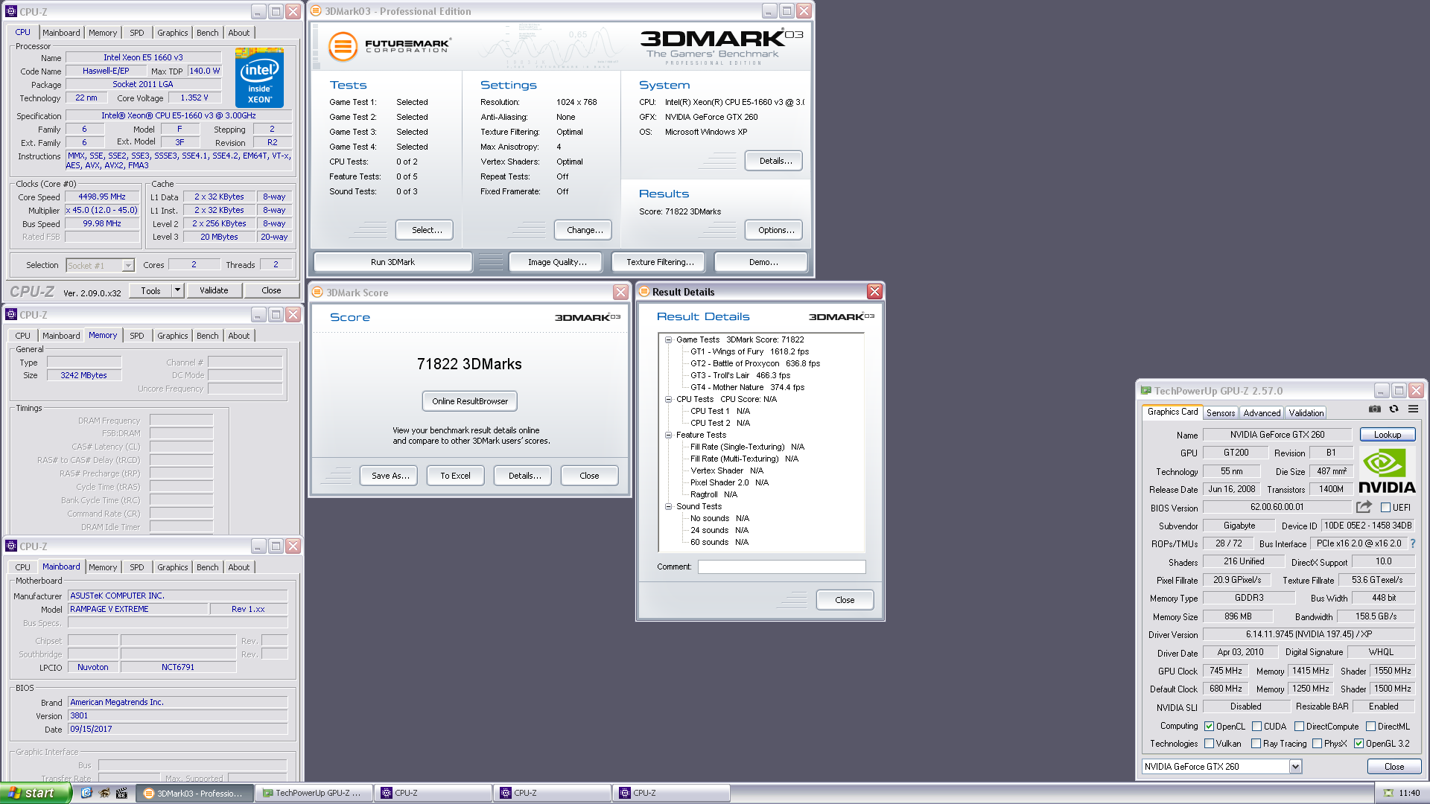Click the Intel Xeon logo in CPU-Z
Viewport: 1430px width, 804px height.
(x=259, y=78)
